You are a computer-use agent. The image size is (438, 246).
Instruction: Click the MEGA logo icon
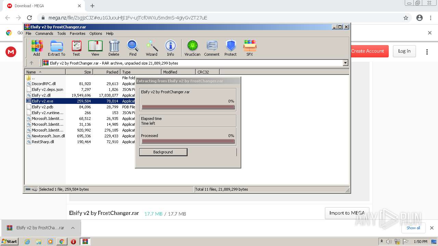(x=11, y=52)
